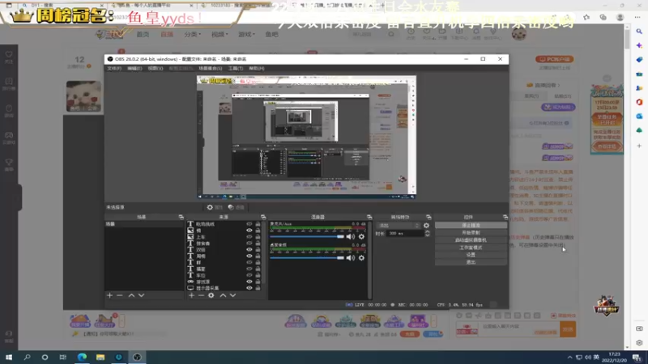Move the scene down in the Scenes panel
The width and height of the screenshot is (648, 364).
point(141,295)
